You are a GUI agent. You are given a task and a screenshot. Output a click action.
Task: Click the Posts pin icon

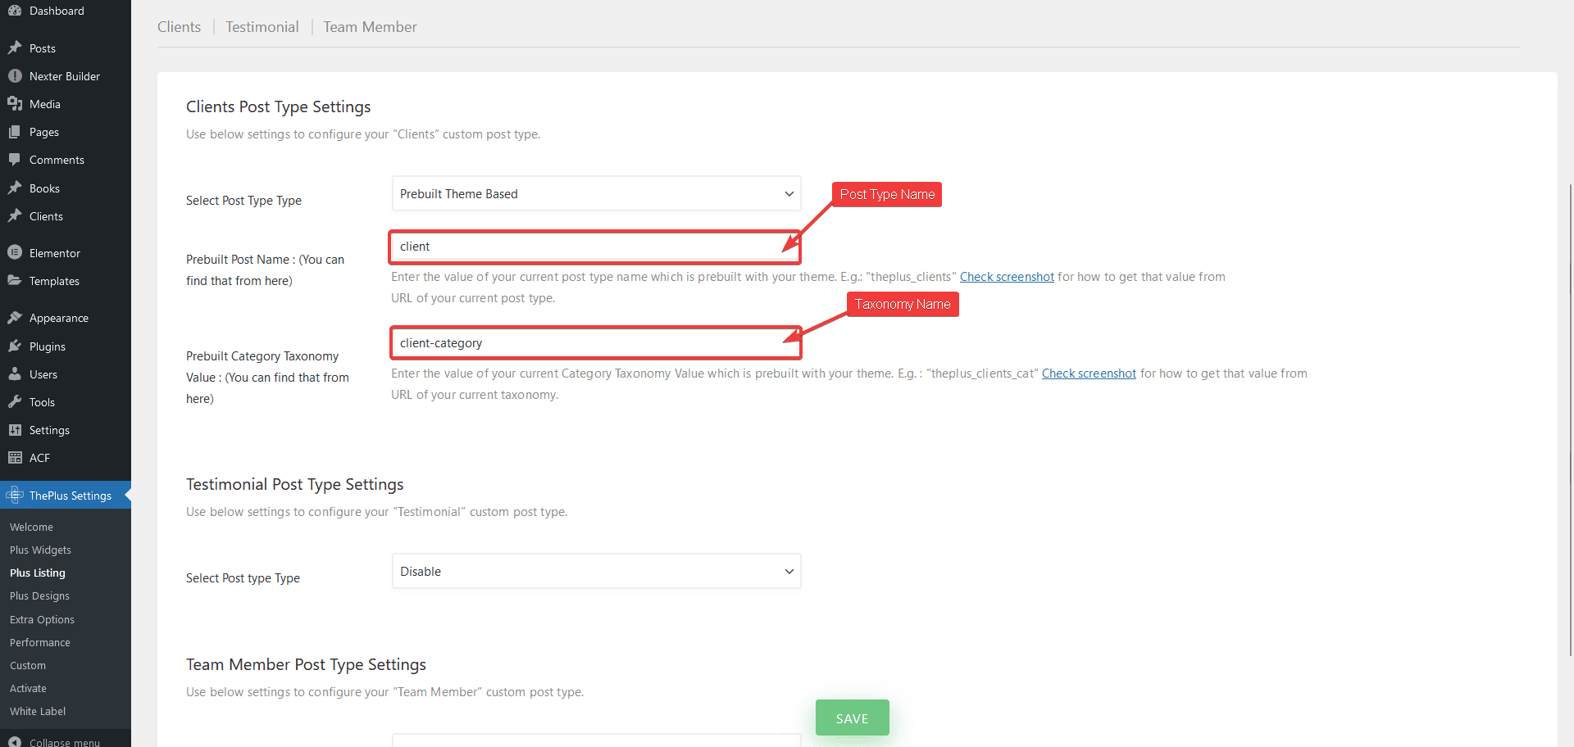tap(15, 48)
